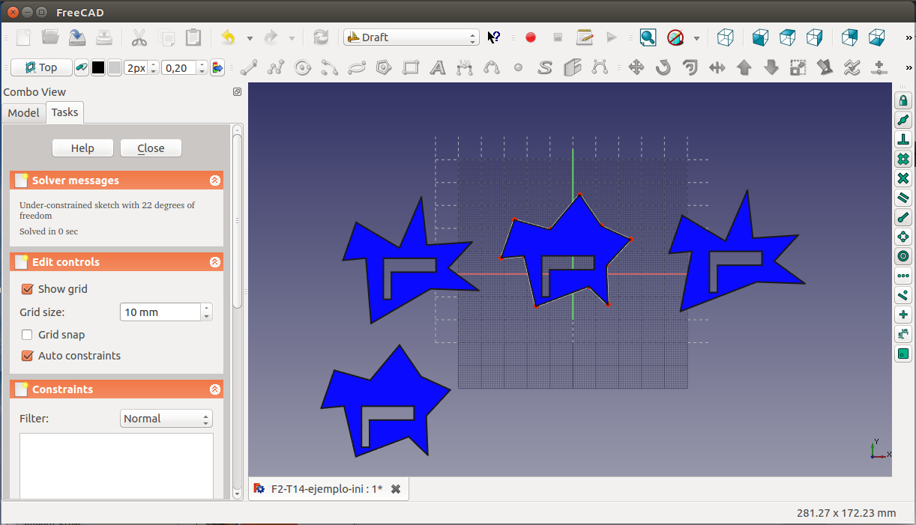Open the macro editor notepad icon
The image size is (916, 525).
[585, 37]
